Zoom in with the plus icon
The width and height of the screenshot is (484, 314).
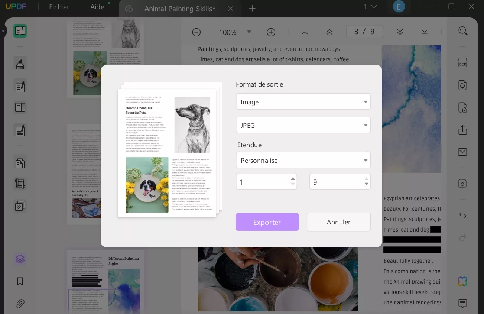point(271,32)
